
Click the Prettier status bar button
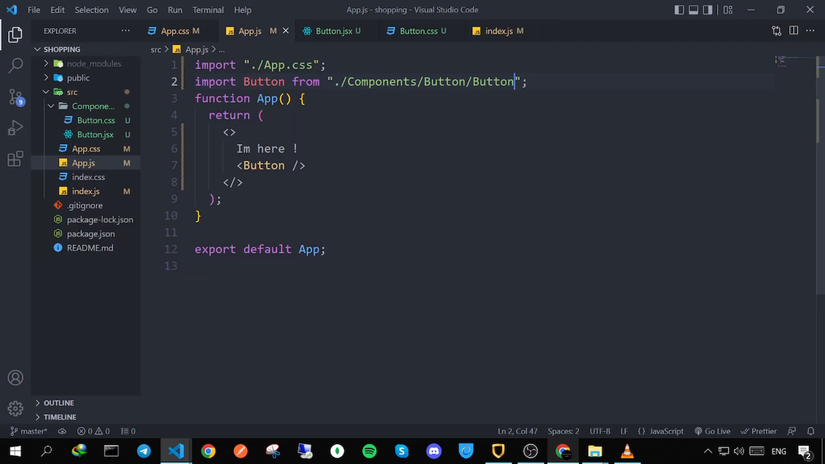(759, 431)
